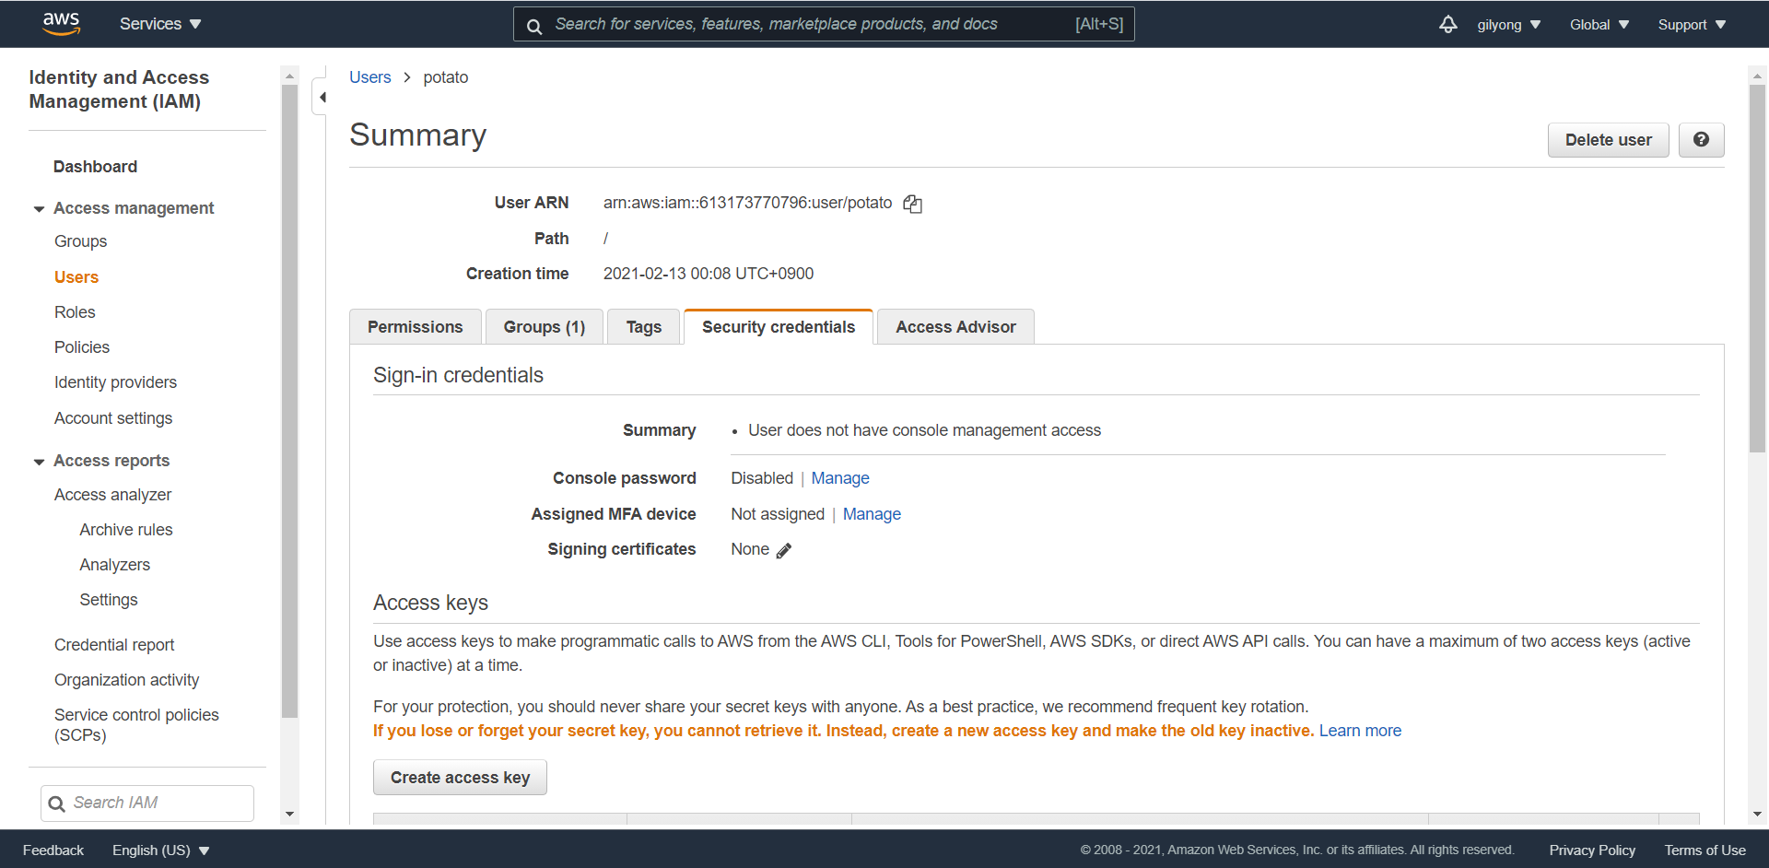The height and width of the screenshot is (868, 1769).
Task: Collapse the Access management section
Action: (x=39, y=209)
